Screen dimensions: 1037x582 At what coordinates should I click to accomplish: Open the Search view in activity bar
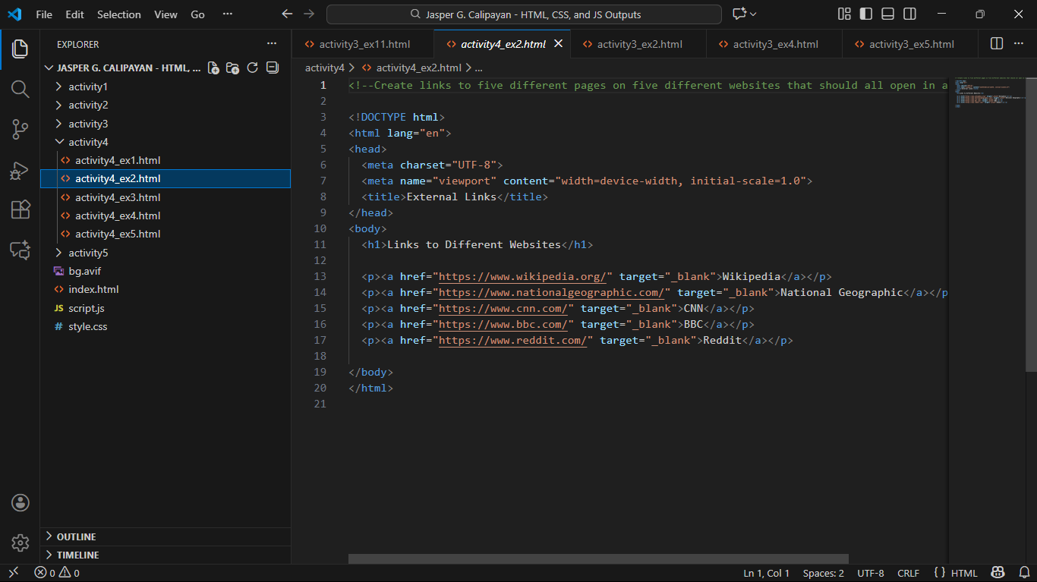pyautogui.click(x=20, y=90)
